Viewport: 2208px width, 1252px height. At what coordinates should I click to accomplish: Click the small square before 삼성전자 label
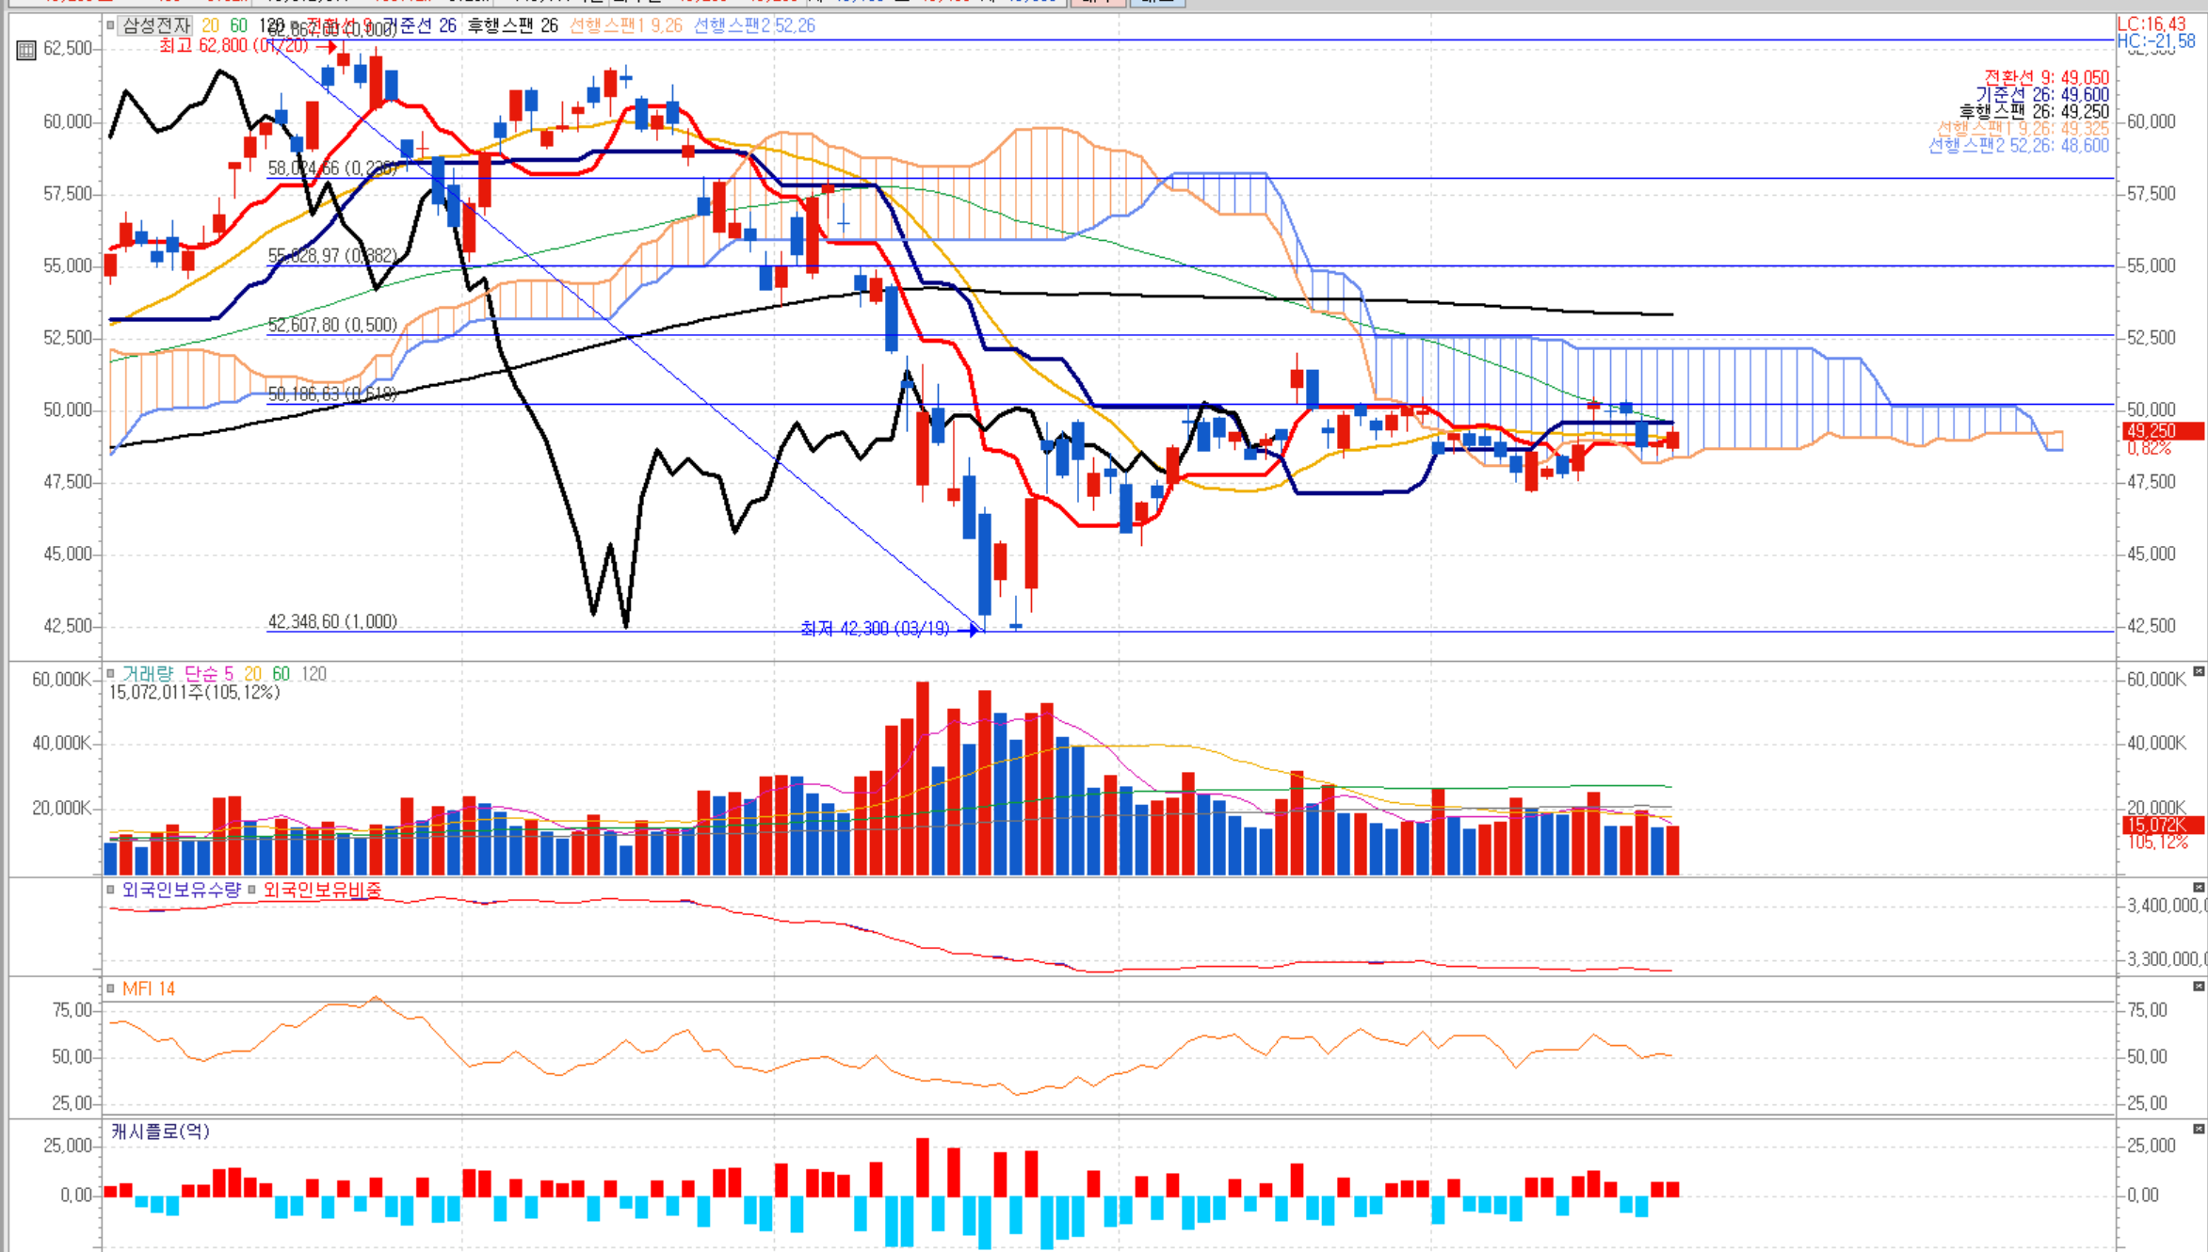point(111,25)
